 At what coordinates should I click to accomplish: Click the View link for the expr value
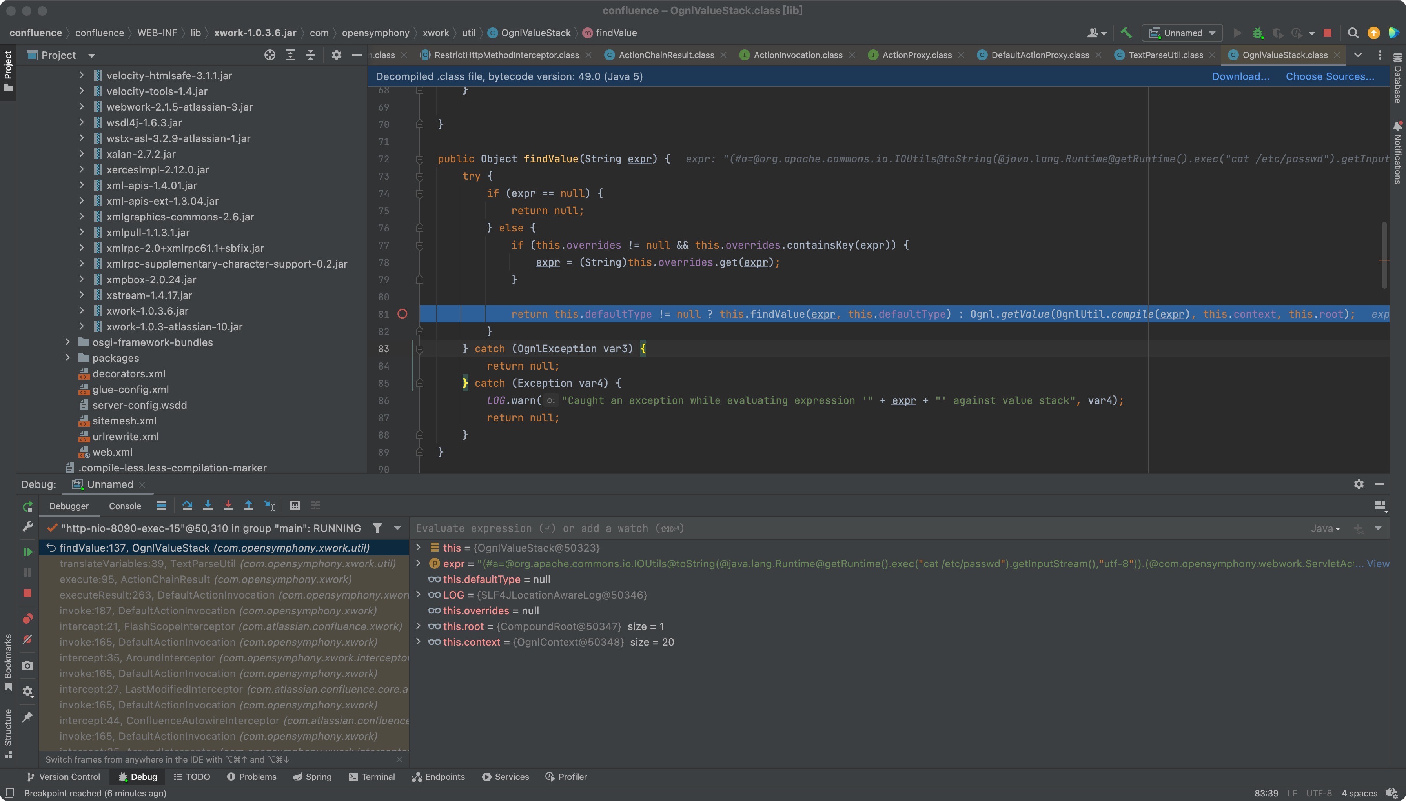click(x=1378, y=563)
